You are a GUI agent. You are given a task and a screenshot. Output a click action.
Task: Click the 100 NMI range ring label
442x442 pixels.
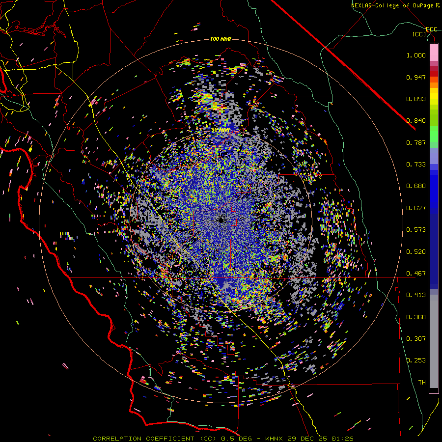221,39
